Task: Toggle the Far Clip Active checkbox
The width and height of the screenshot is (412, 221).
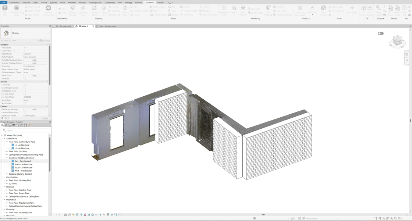Action: (x=25, y=94)
